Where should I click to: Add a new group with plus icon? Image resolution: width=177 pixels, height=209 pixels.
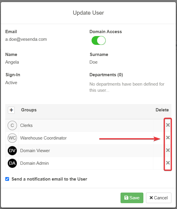pyautogui.click(x=11, y=110)
